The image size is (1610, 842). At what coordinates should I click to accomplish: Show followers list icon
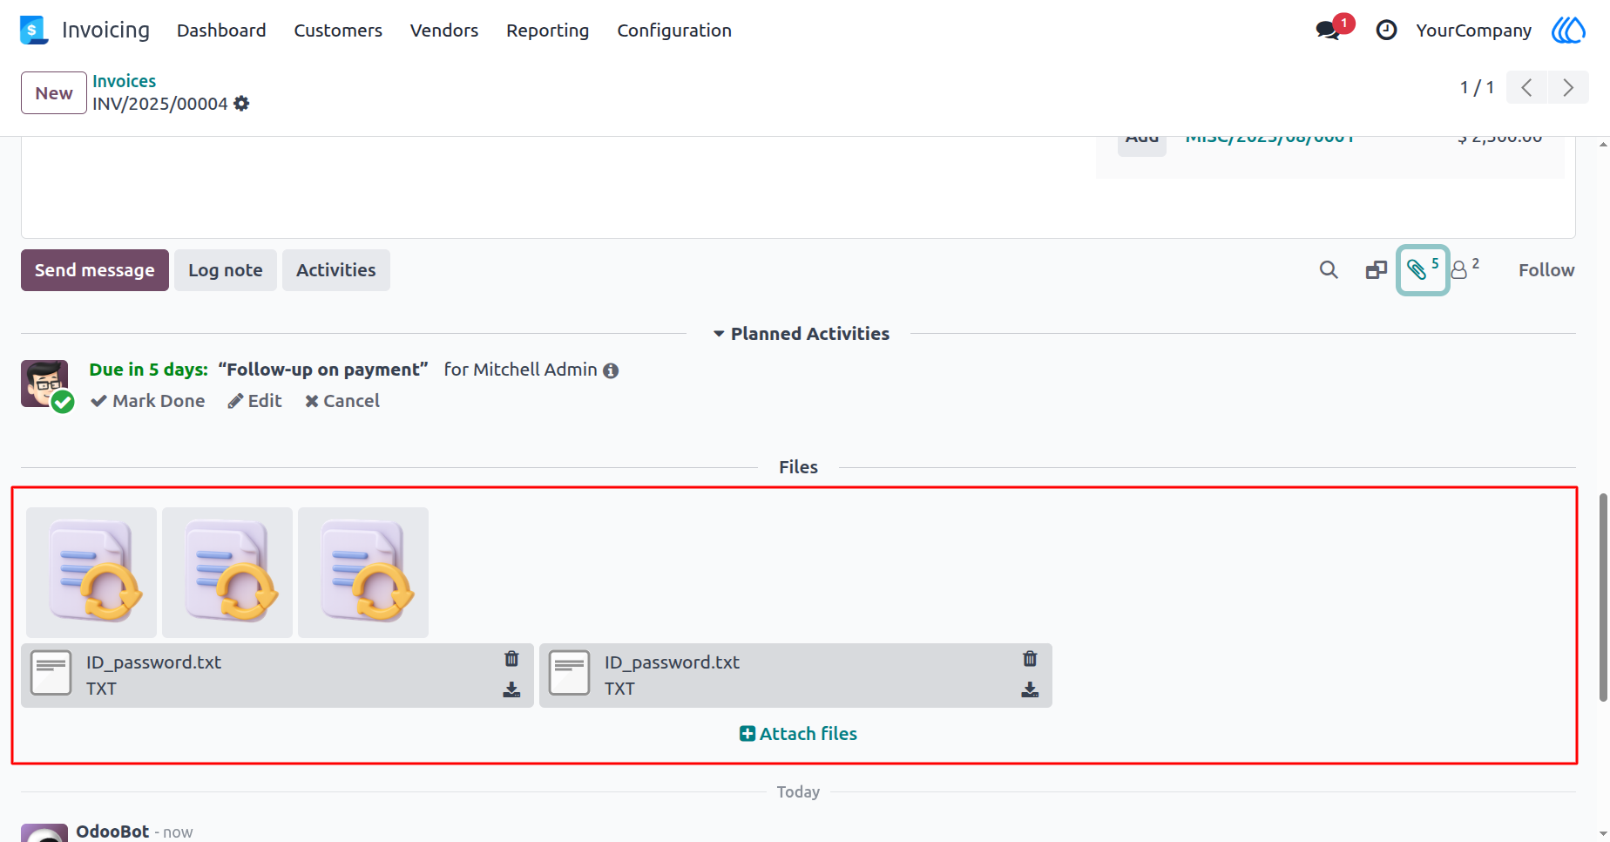[x=1465, y=269]
